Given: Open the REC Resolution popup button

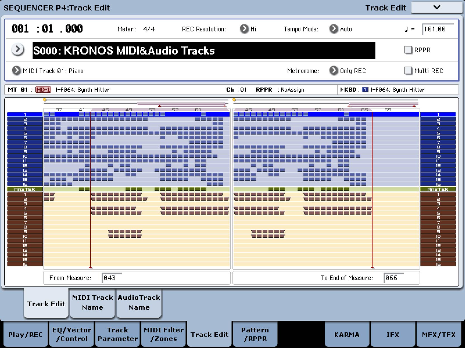Looking at the screenshot, I should point(244,29).
